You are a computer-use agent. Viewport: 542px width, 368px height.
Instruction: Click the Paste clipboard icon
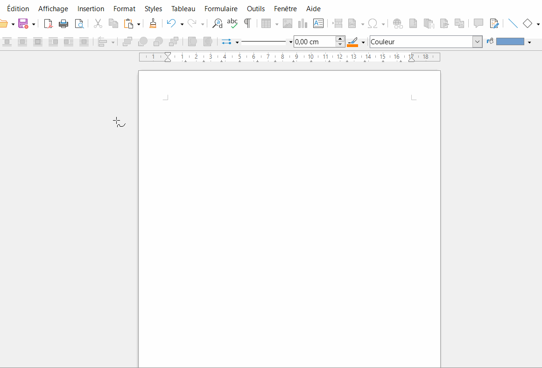coord(128,23)
